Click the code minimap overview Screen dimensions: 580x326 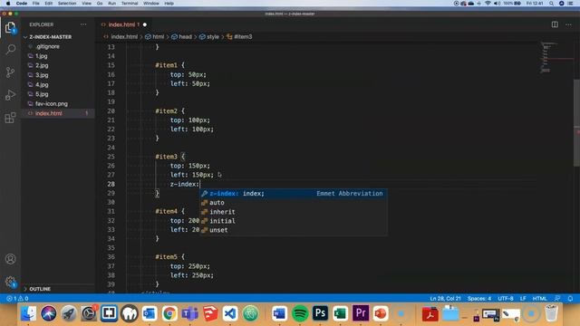555,57
